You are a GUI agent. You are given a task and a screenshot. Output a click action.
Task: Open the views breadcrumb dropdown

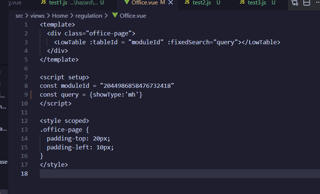[x=38, y=16]
